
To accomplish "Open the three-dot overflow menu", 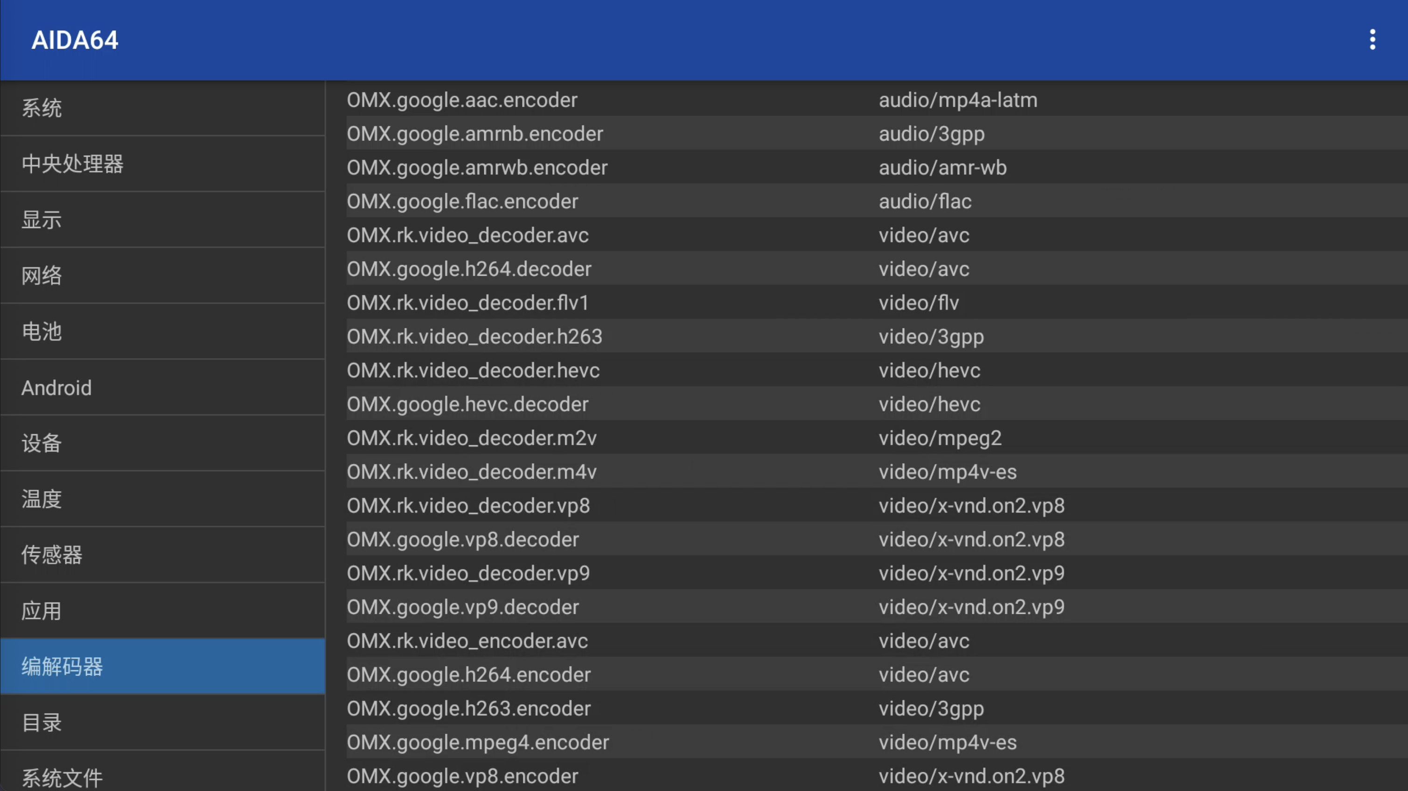I will click(x=1372, y=40).
